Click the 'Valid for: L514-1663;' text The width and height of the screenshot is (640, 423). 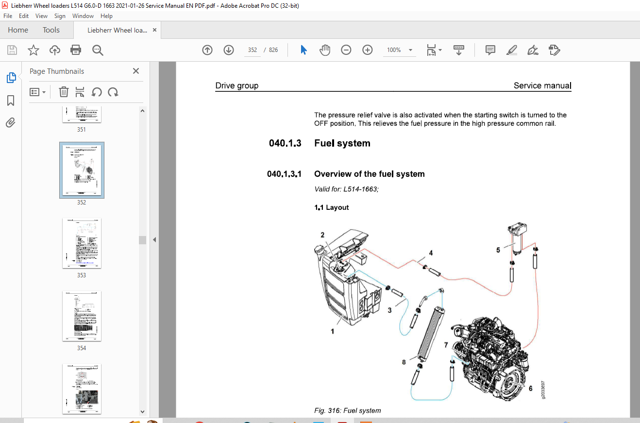[346, 189]
